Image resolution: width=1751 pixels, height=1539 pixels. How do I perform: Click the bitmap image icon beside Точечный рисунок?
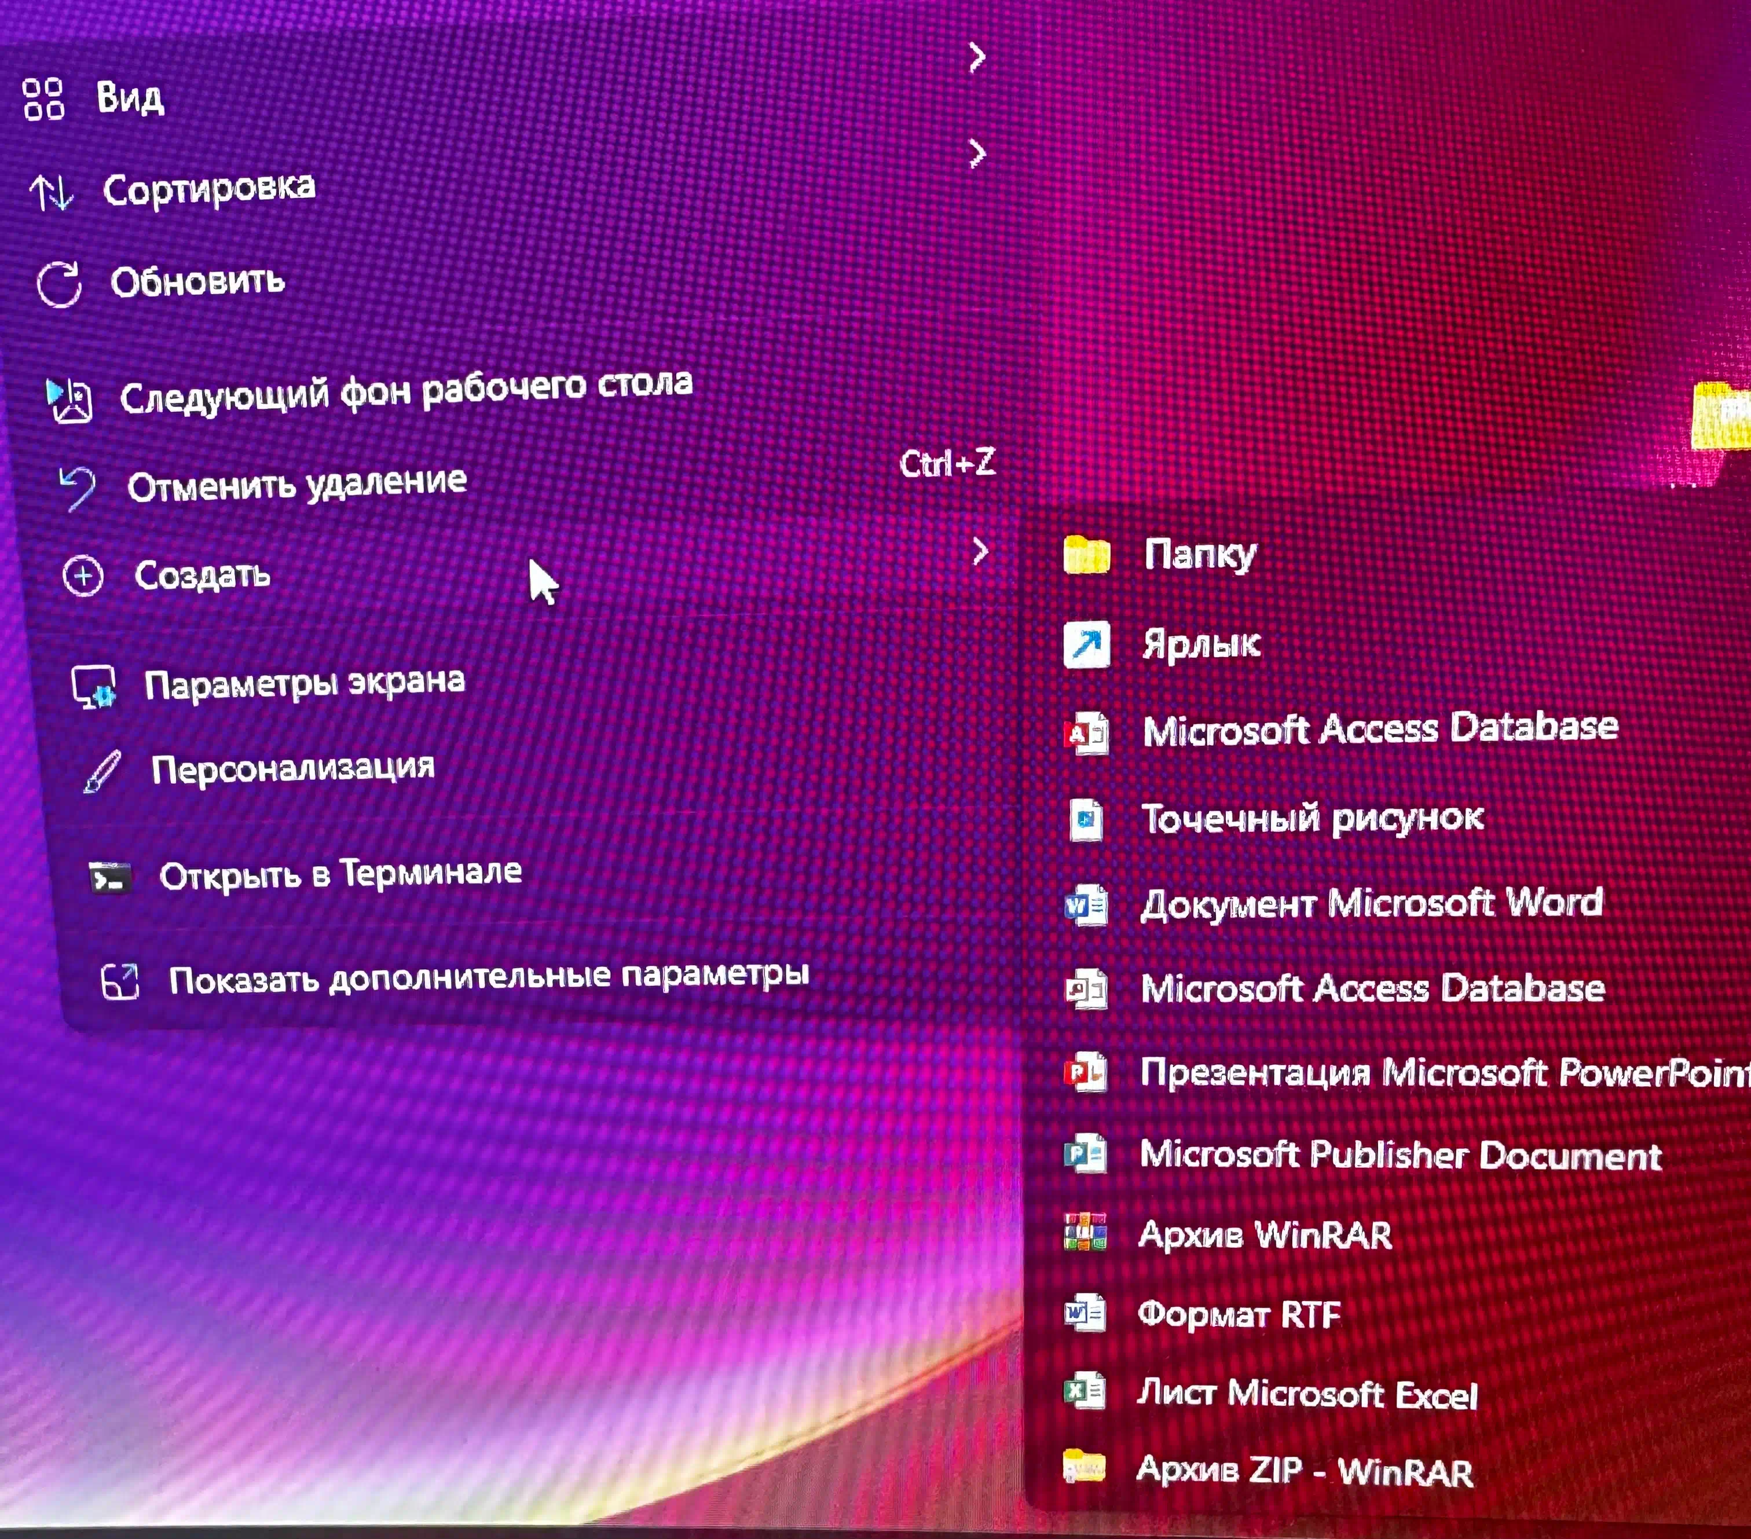(x=1086, y=820)
